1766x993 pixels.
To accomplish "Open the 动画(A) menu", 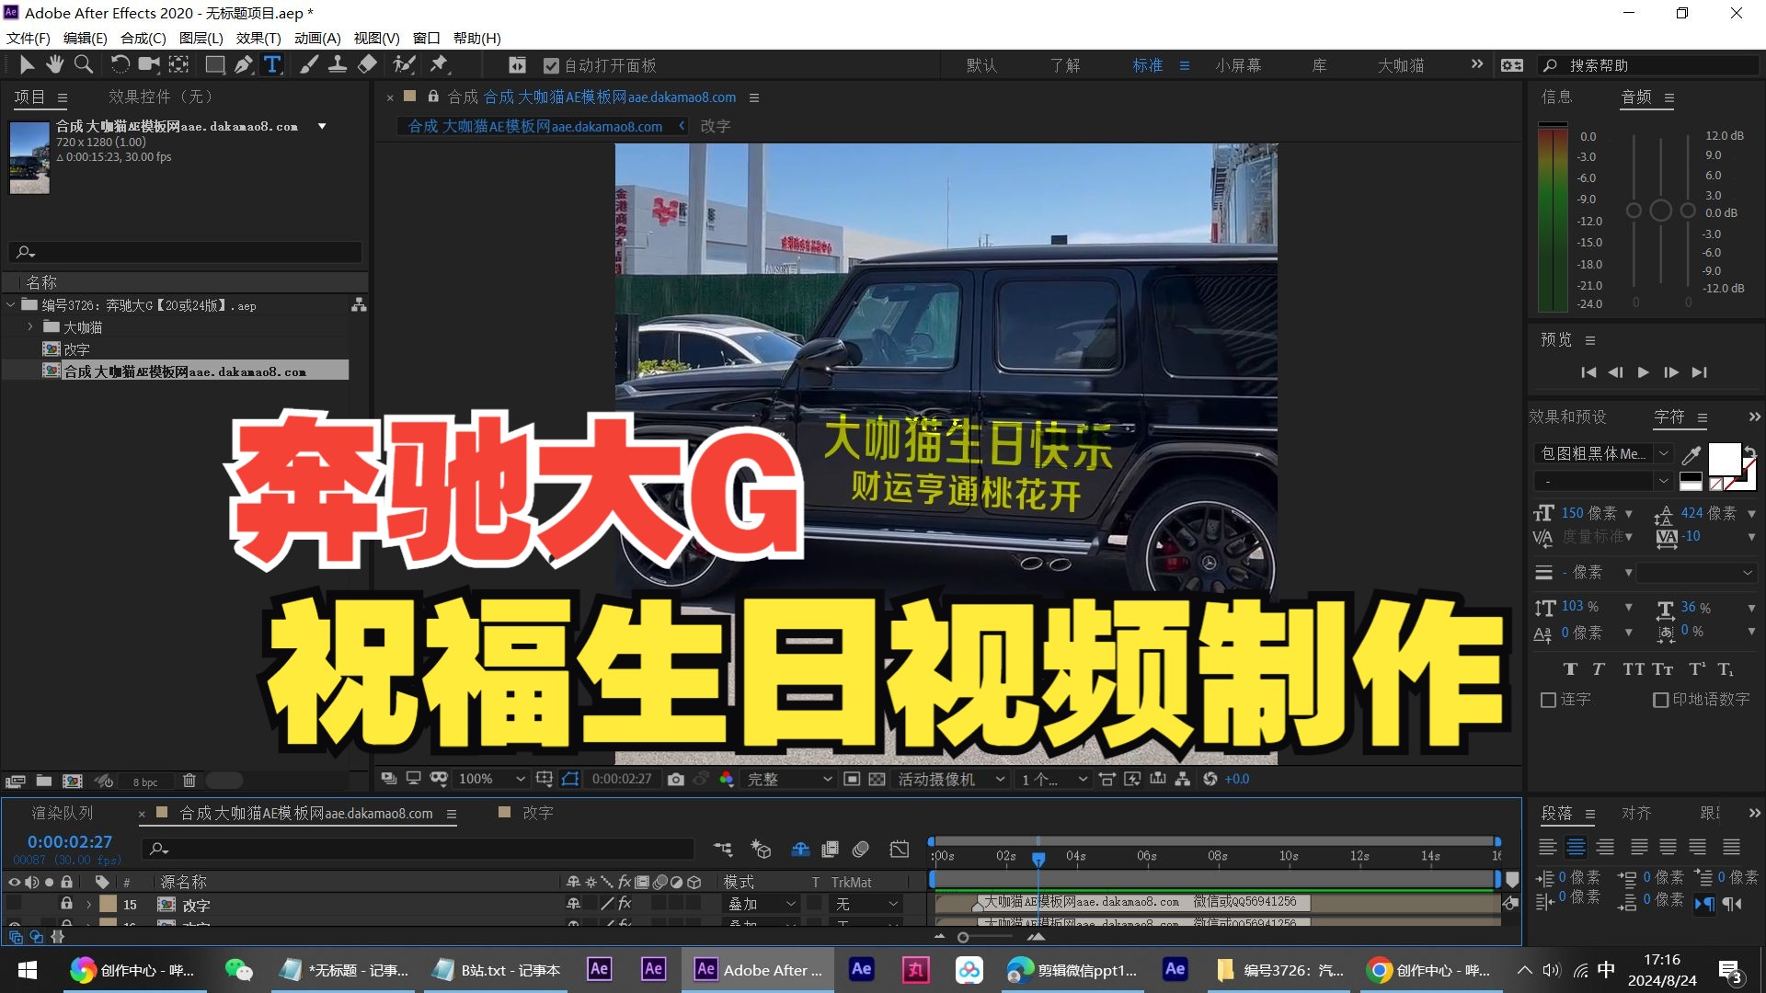I will 317,38.
